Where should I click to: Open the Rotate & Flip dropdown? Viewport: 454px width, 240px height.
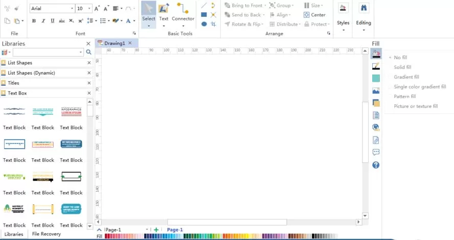(244, 25)
